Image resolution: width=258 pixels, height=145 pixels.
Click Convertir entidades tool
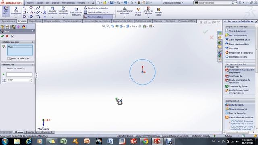[x=64, y=11]
